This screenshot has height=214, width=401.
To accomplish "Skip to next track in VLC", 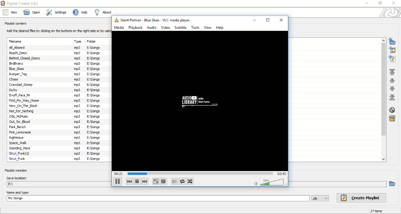I will 145,181.
